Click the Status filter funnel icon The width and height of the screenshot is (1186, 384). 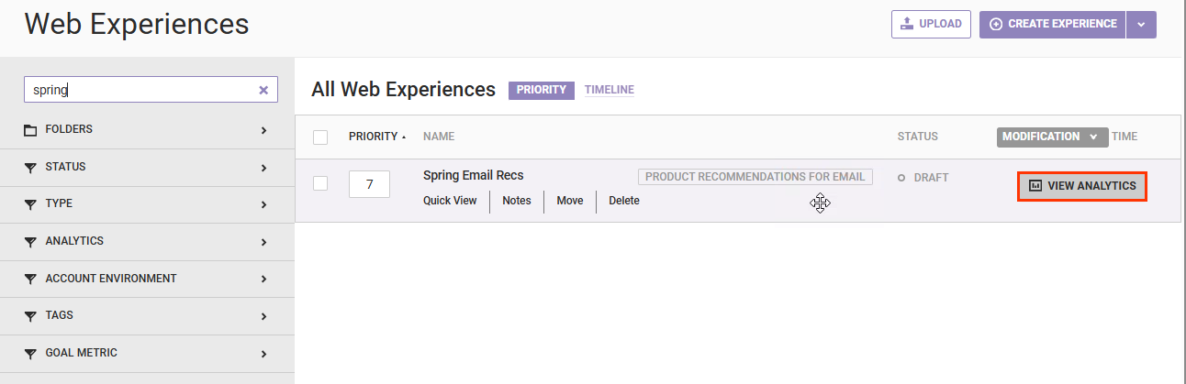coord(30,168)
